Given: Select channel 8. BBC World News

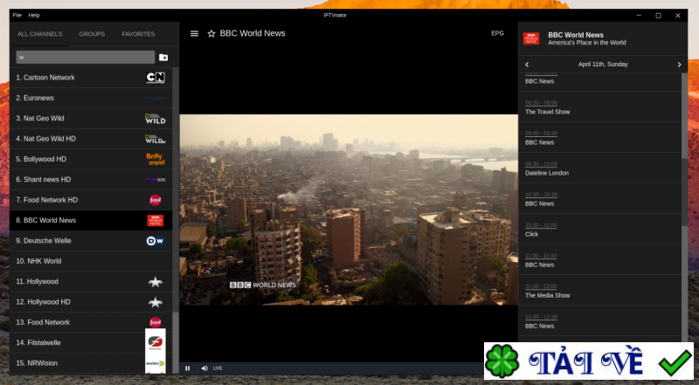Looking at the screenshot, I should [91, 221].
